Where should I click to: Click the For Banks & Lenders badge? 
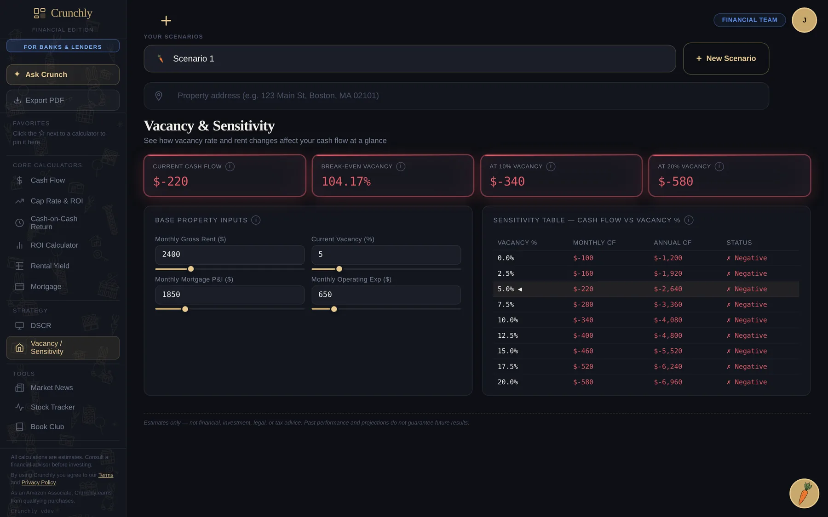[x=63, y=46]
